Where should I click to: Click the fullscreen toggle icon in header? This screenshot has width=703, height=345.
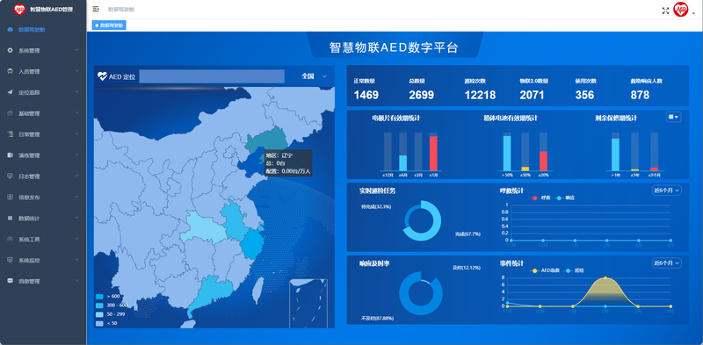[665, 11]
